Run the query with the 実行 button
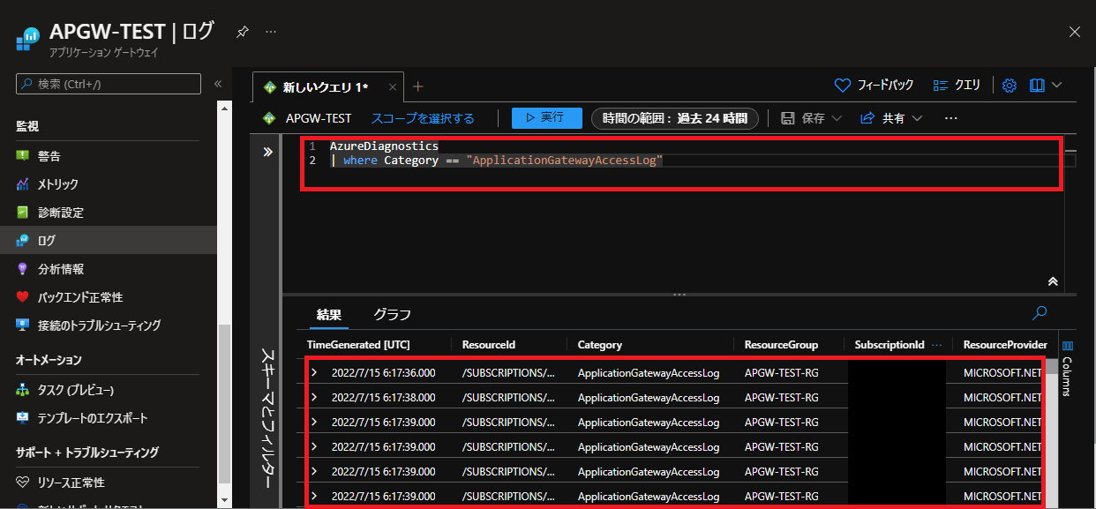Viewport: 1096px width, 509px height. (546, 118)
